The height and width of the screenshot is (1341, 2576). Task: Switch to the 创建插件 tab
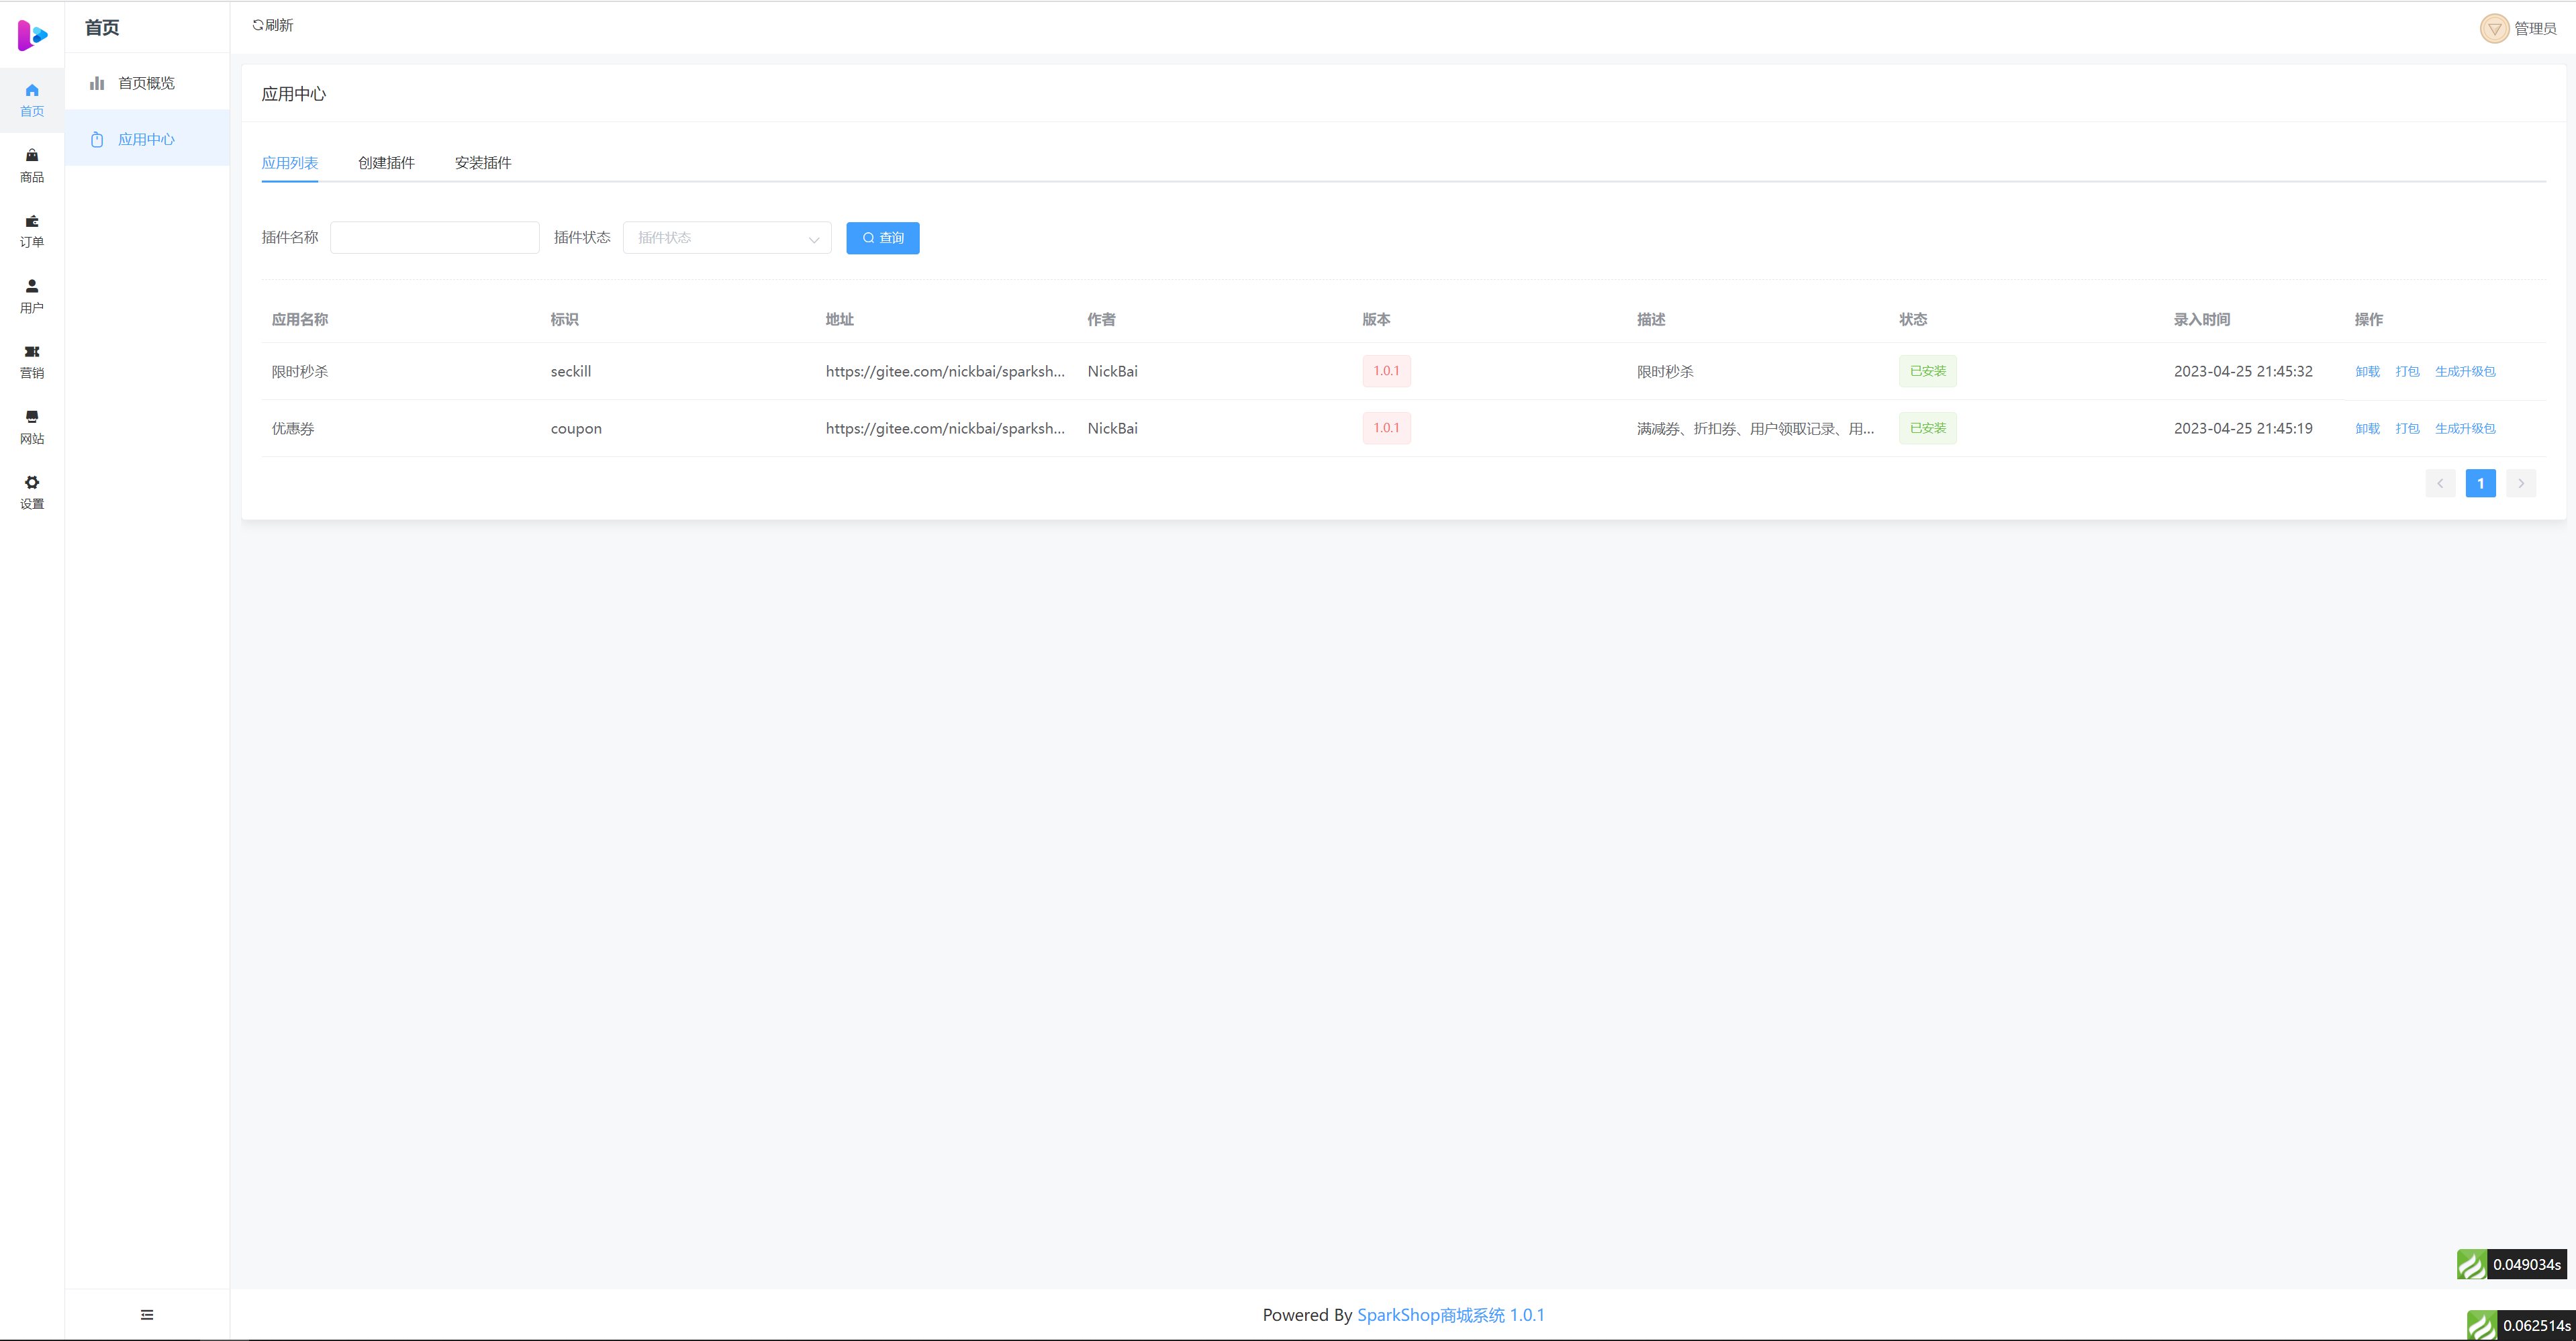click(x=386, y=163)
